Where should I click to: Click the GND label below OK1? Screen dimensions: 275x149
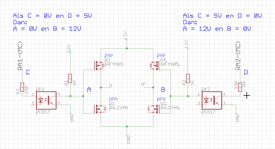click(72, 118)
